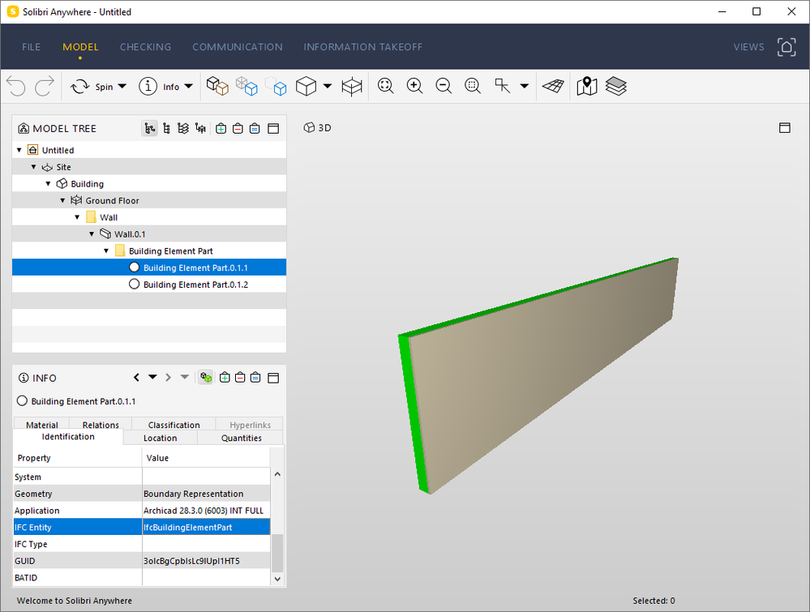Go back in Info panel history
Screen dimensions: 810x612
click(x=136, y=378)
